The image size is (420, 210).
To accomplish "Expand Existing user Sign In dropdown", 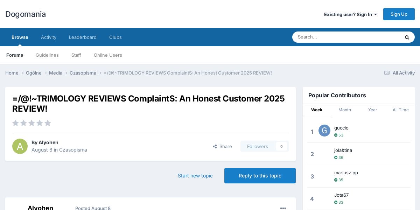I will (x=350, y=14).
